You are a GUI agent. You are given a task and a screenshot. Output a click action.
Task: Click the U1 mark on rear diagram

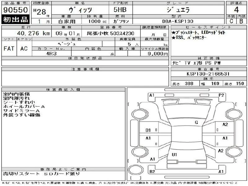pyautogui.click(x=174, y=154)
